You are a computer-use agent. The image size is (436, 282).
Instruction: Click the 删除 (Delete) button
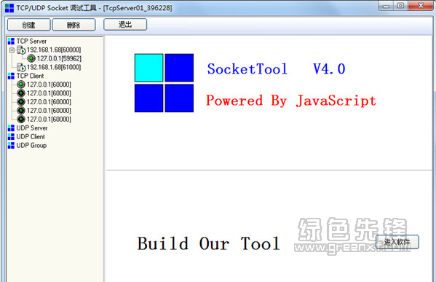click(x=74, y=25)
